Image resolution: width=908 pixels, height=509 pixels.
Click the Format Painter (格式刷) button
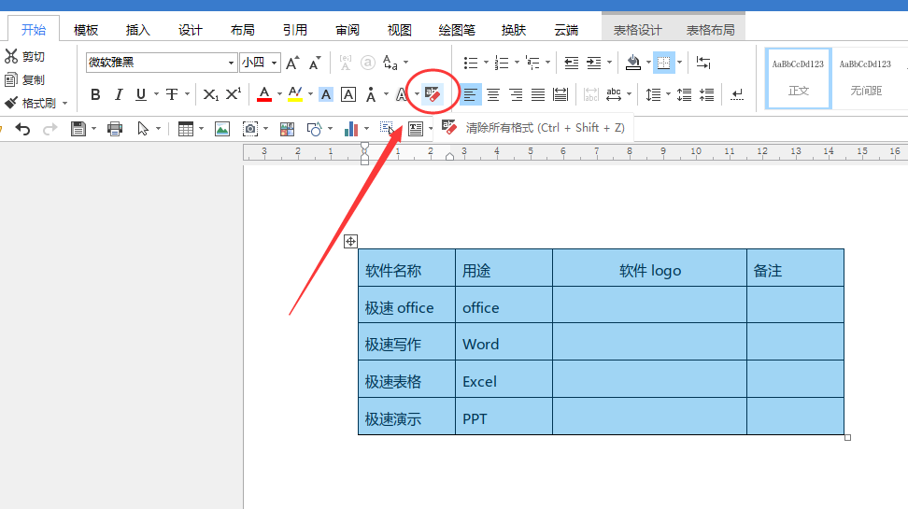point(30,103)
